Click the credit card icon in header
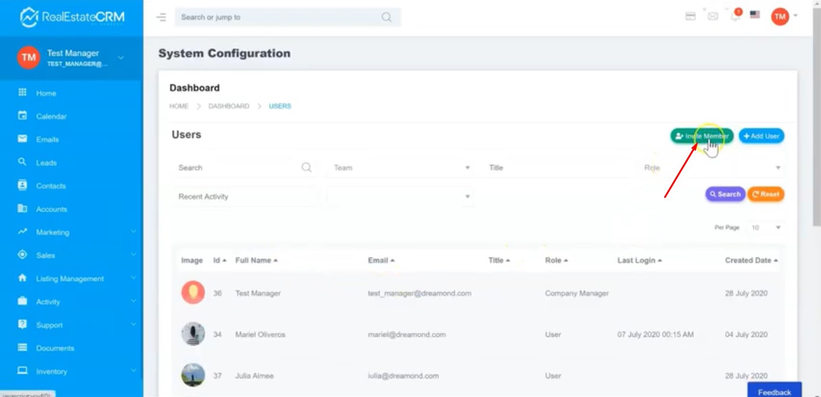This screenshot has height=397, width=821. pos(690,16)
